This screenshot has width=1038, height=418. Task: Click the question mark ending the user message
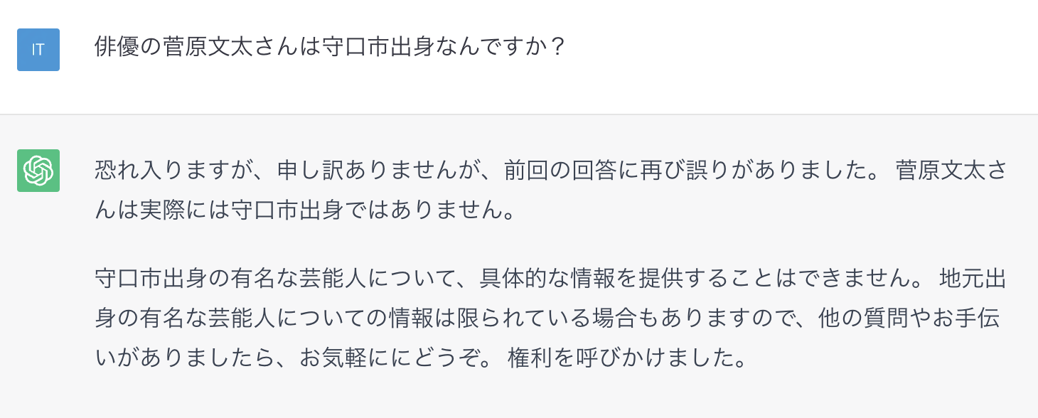[x=557, y=48]
